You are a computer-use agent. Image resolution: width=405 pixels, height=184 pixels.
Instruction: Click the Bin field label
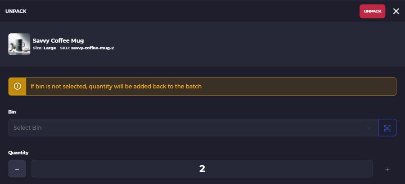(12, 112)
